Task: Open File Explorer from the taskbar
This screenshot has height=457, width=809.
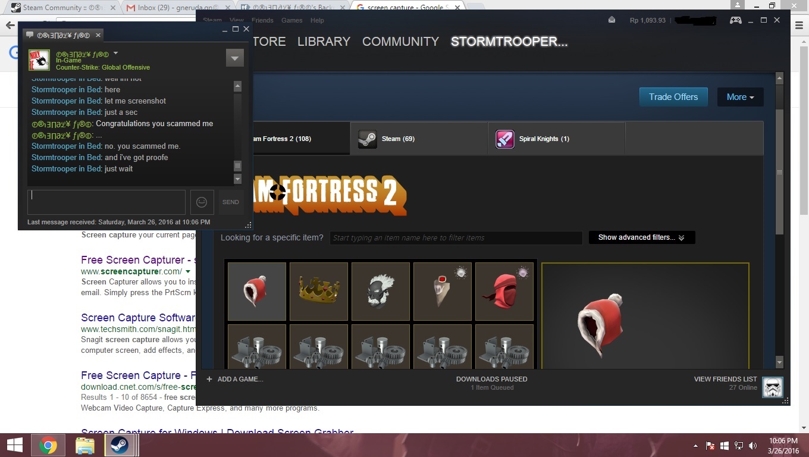Action: pyautogui.click(x=84, y=445)
